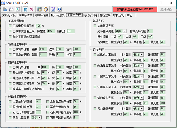Screen dimensions: 177x128
Task: Check 工事反击伤害 option
Action: (10, 67)
